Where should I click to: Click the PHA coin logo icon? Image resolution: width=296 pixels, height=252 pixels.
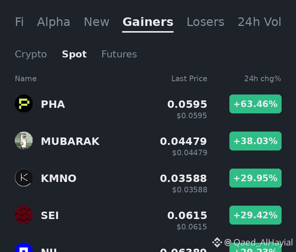24,103
